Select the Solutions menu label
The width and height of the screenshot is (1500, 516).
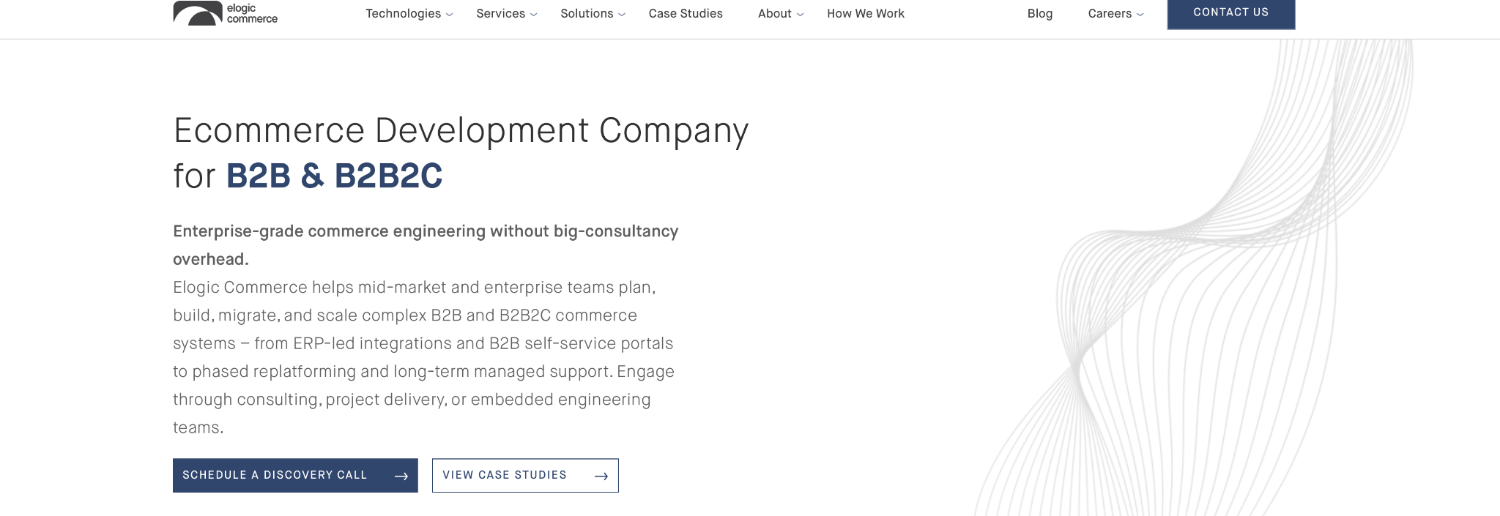587,14
